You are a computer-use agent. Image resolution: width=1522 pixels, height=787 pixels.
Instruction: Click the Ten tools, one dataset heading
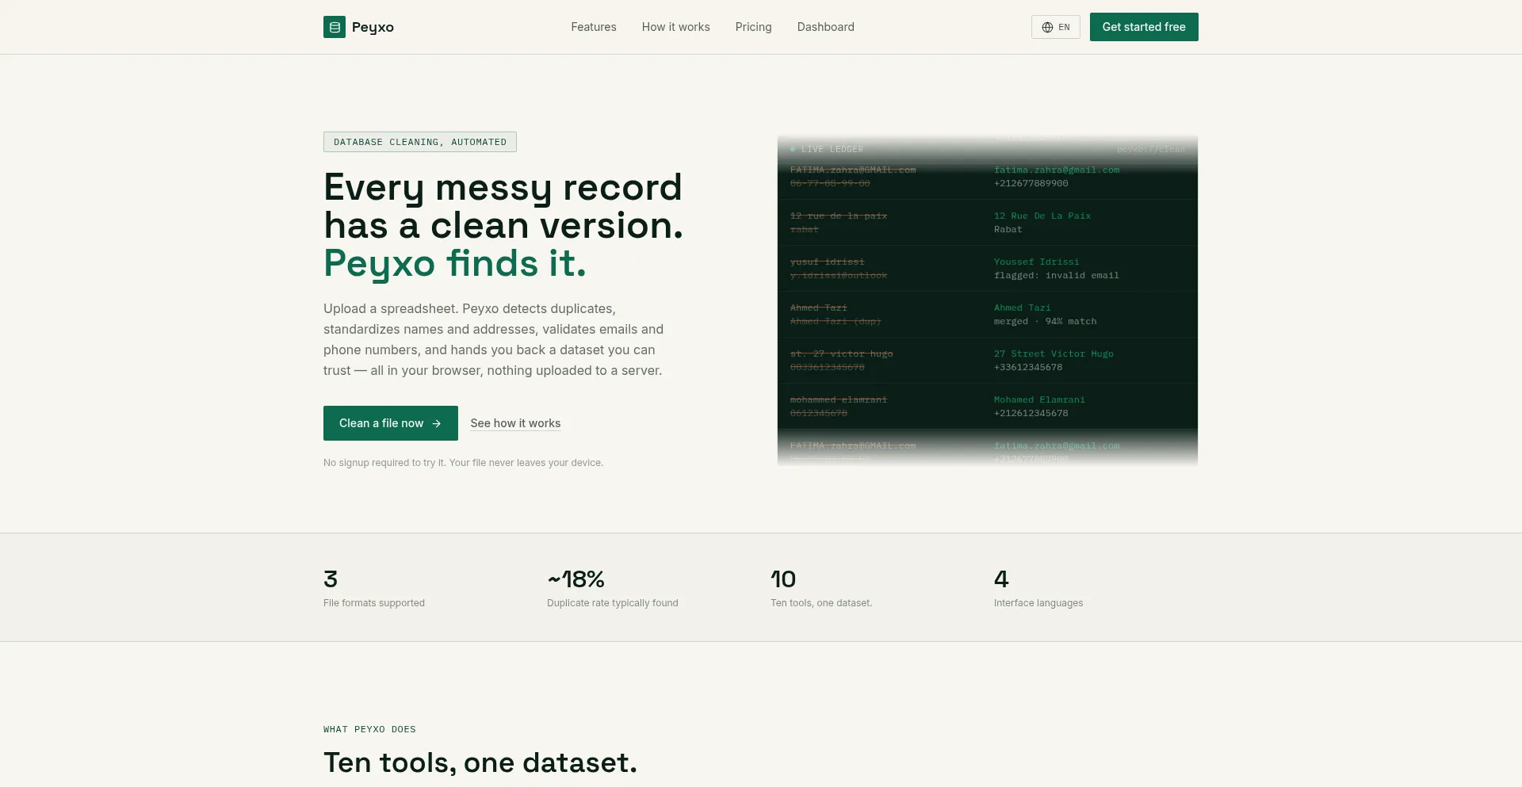(x=480, y=762)
